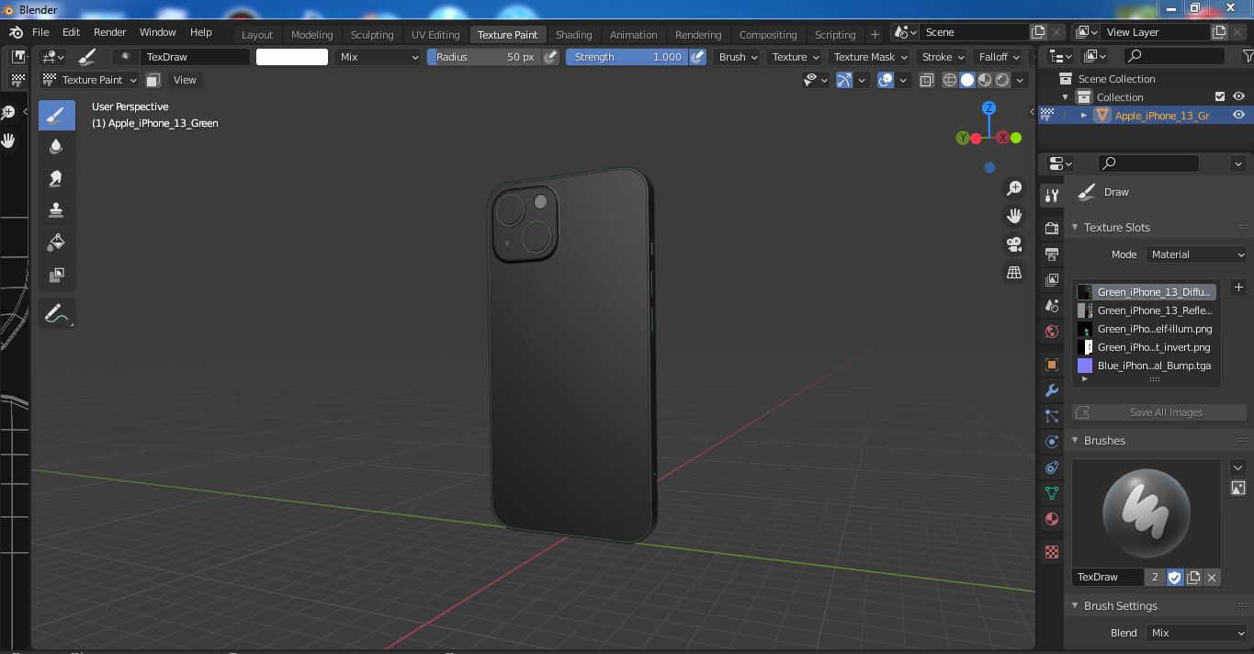The height and width of the screenshot is (654, 1254).
Task: Click the Z axis view gizmo
Action: [989, 107]
